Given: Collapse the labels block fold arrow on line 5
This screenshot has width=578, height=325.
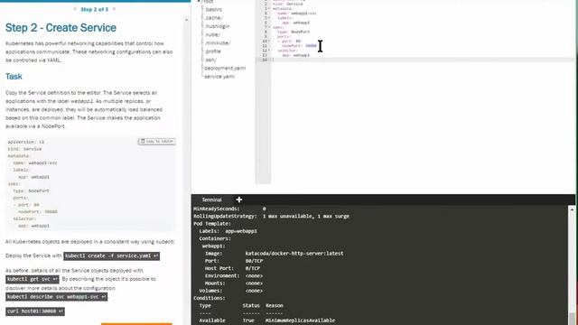Looking at the screenshot, I should (269, 18).
